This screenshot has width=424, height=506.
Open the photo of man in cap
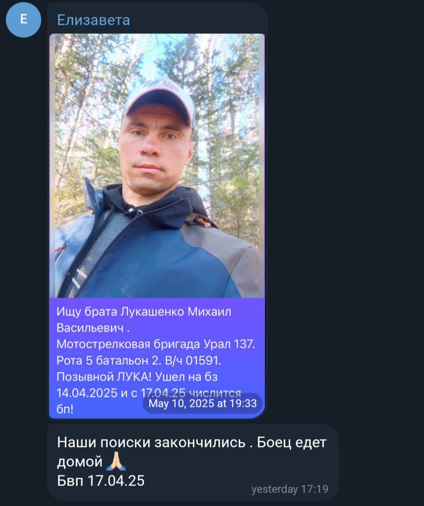(157, 166)
